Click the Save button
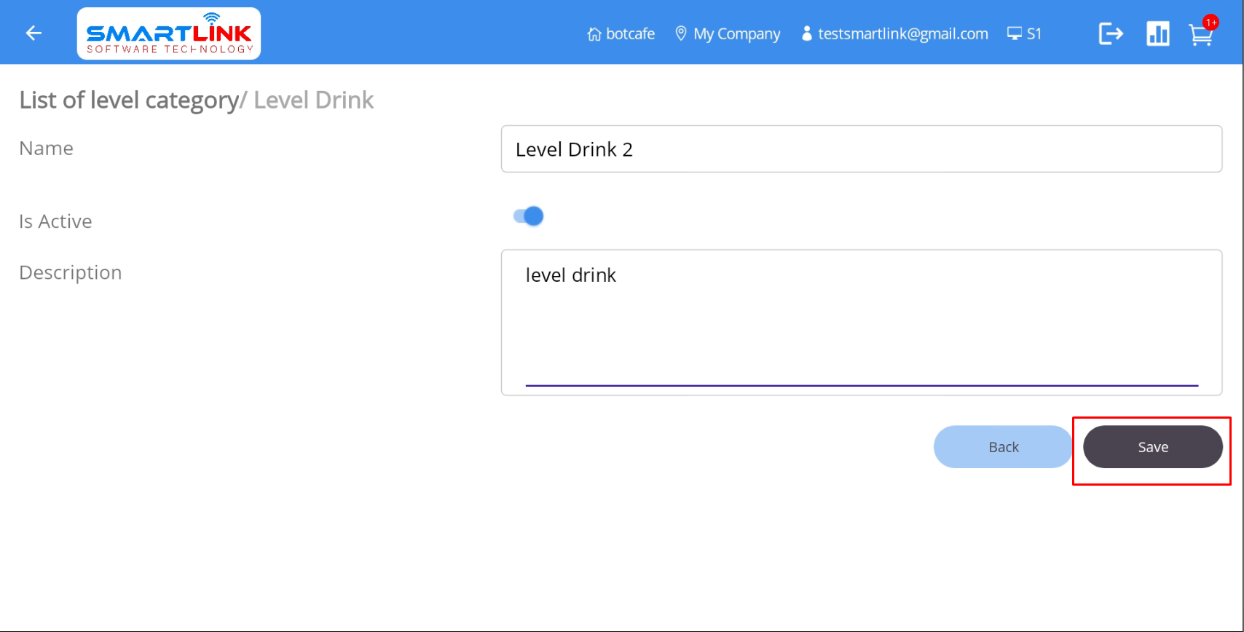The image size is (1244, 632). (1152, 447)
